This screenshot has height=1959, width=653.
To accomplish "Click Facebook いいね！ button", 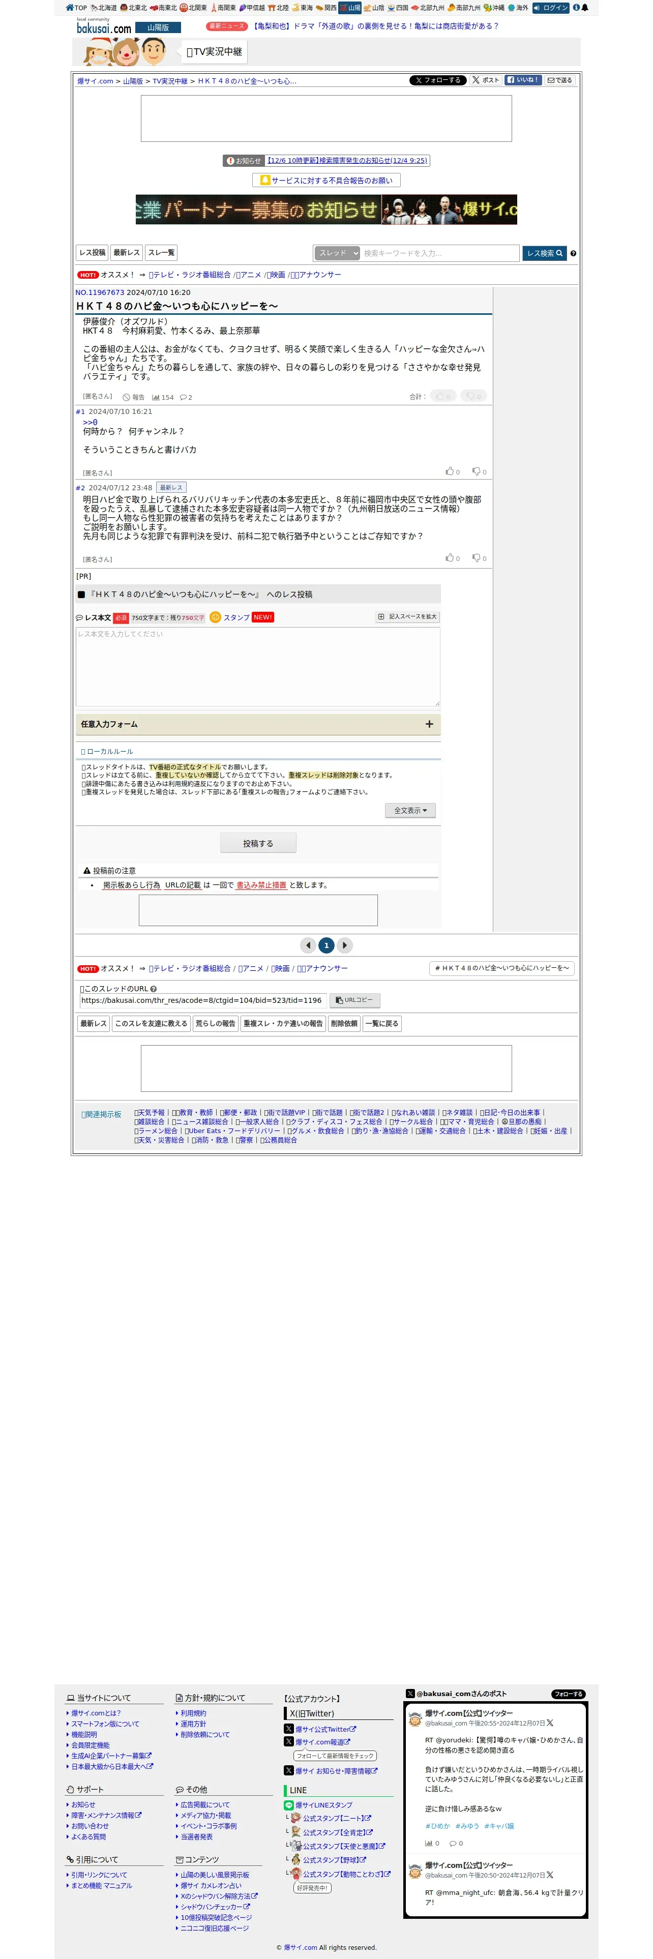I will 524,80.
